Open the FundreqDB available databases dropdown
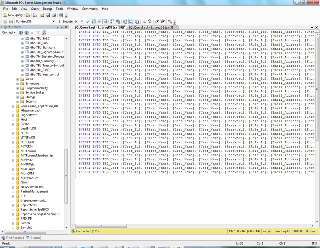320x248 pixels. point(53,21)
